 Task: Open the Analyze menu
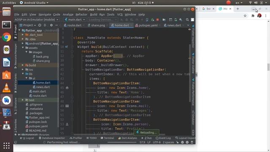point(68,15)
